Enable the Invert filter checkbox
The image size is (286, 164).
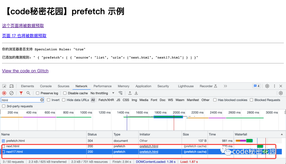coord(48,100)
